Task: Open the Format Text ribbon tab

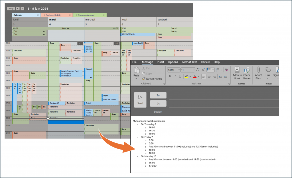Action: click(189, 62)
